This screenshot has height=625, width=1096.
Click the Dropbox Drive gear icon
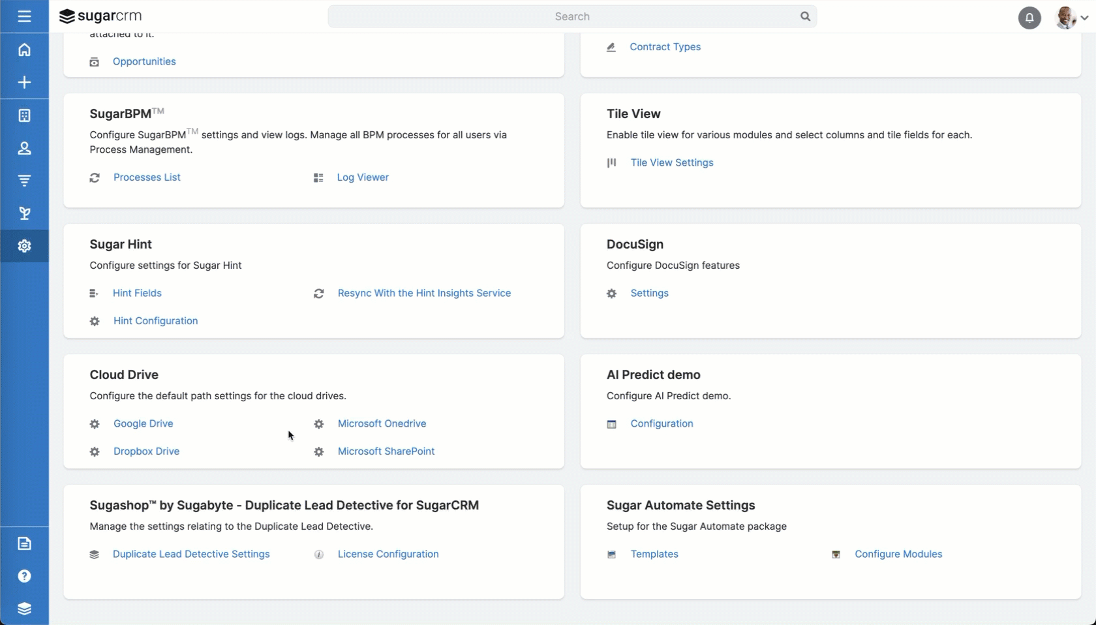(x=95, y=451)
